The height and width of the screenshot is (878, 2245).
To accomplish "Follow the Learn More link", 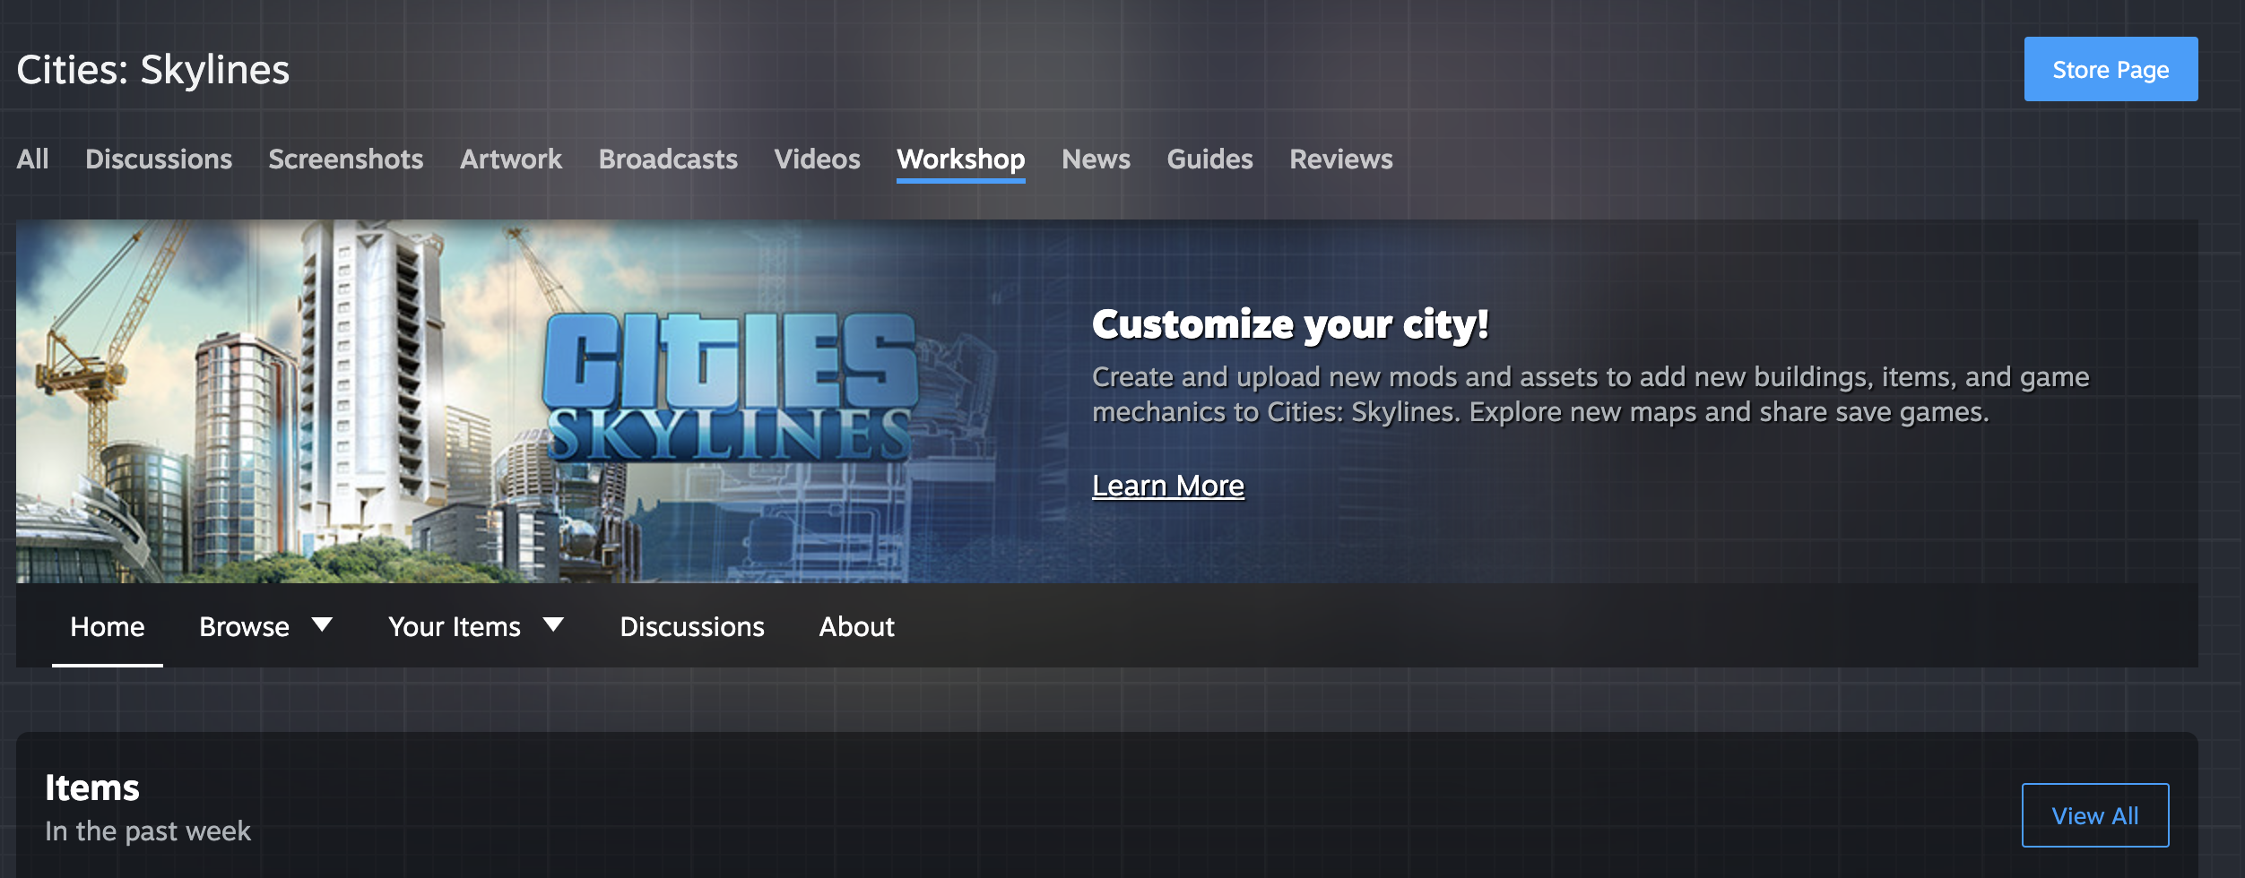I will tap(1168, 486).
